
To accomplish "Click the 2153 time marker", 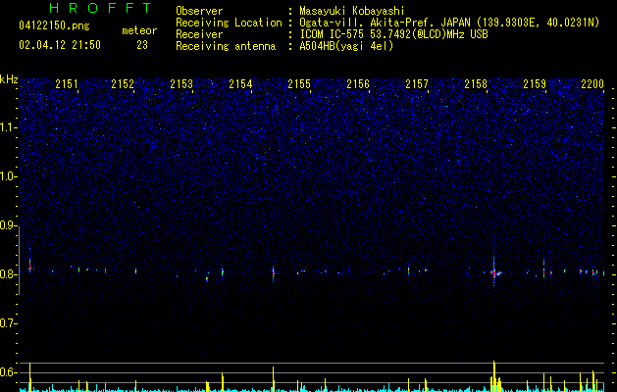I will point(181,84).
